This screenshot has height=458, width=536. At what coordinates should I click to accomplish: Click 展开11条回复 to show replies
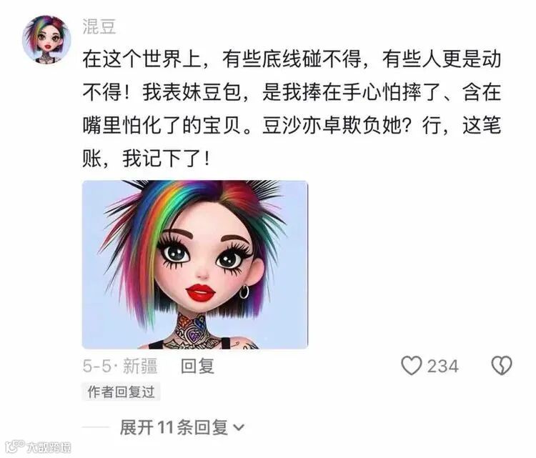point(174,427)
